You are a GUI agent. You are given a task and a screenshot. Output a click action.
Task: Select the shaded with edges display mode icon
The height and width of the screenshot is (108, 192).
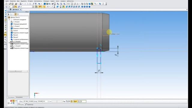click(92, 4)
